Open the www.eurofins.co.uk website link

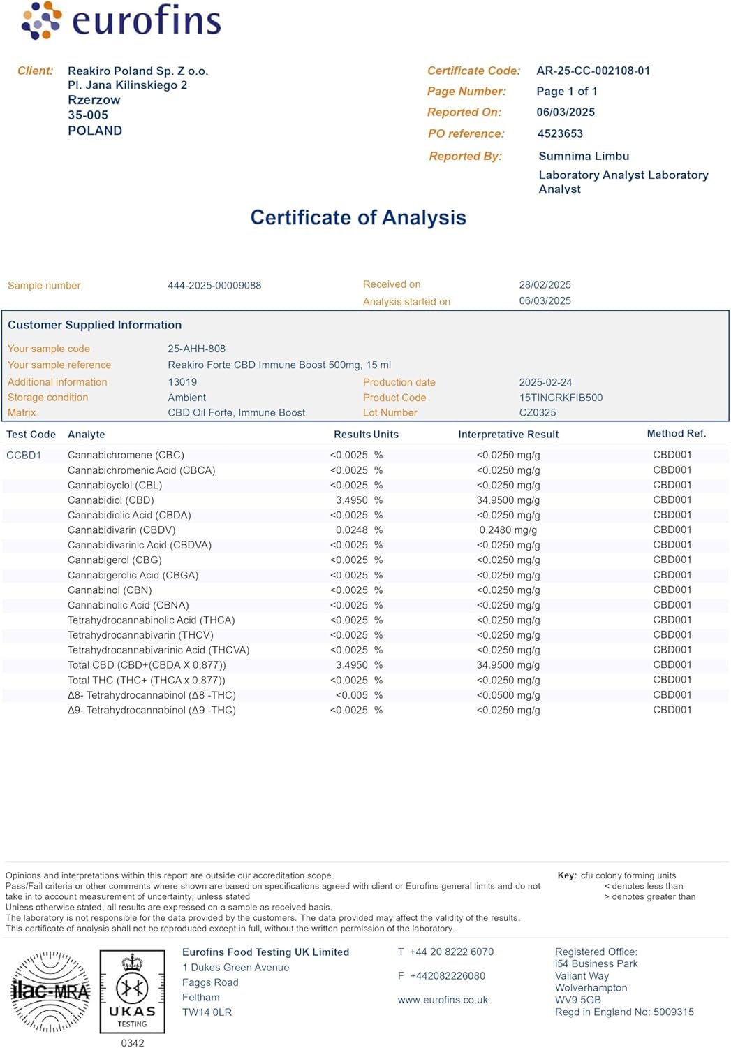coord(443,1000)
